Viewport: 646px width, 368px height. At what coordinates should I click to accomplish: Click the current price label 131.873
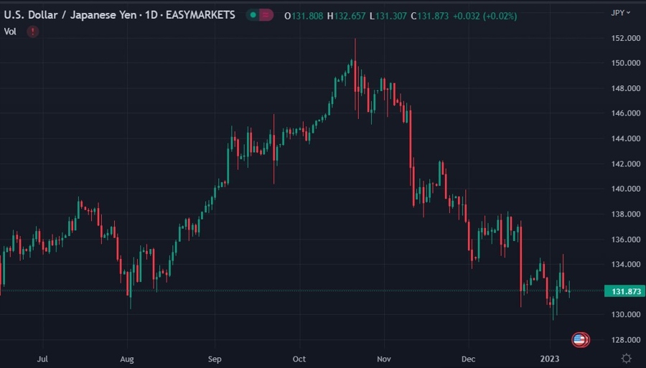626,291
